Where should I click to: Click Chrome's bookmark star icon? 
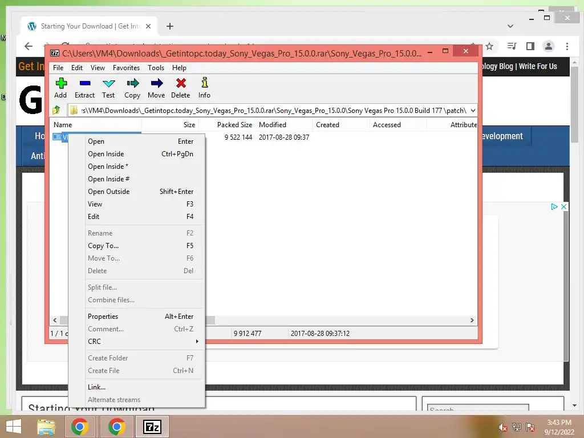[489, 46]
